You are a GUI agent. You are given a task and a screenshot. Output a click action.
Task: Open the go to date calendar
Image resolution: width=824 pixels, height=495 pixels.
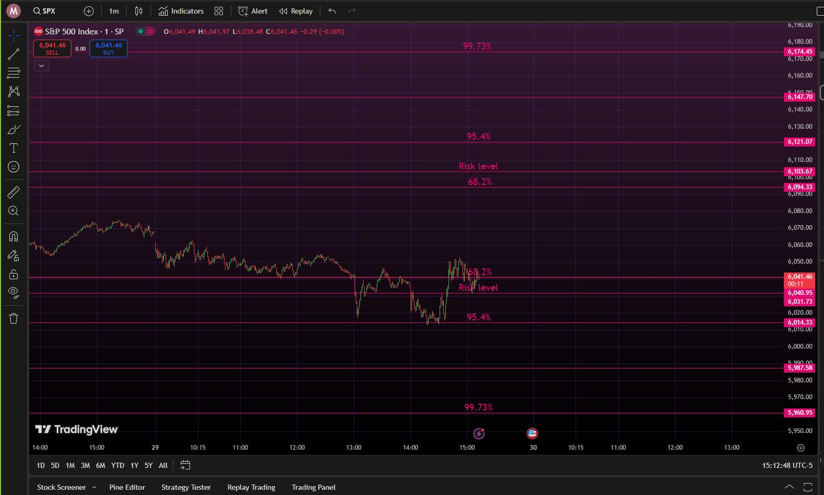click(x=185, y=465)
